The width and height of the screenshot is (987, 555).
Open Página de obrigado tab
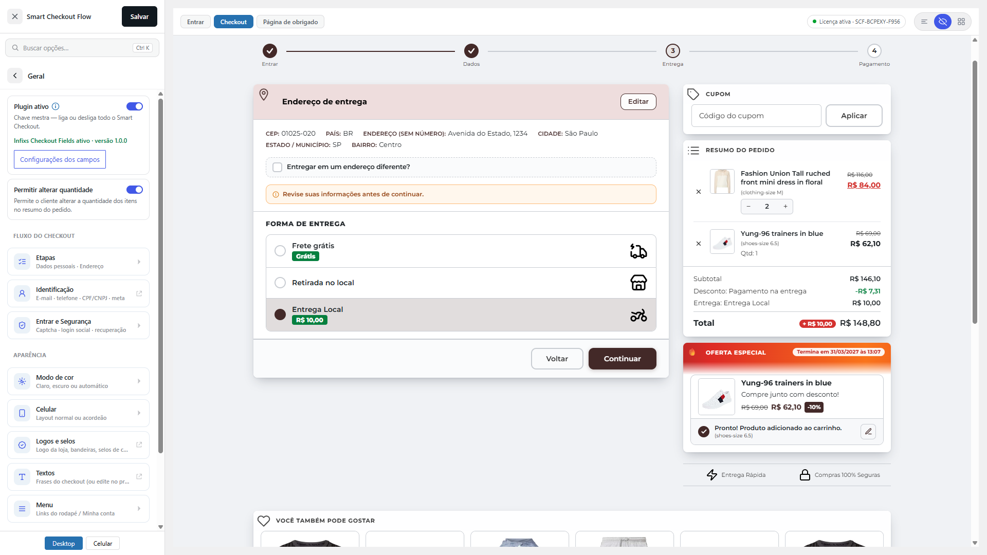point(290,22)
